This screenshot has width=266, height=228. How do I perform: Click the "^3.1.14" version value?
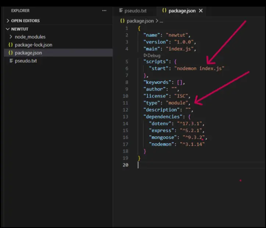(x=192, y=144)
